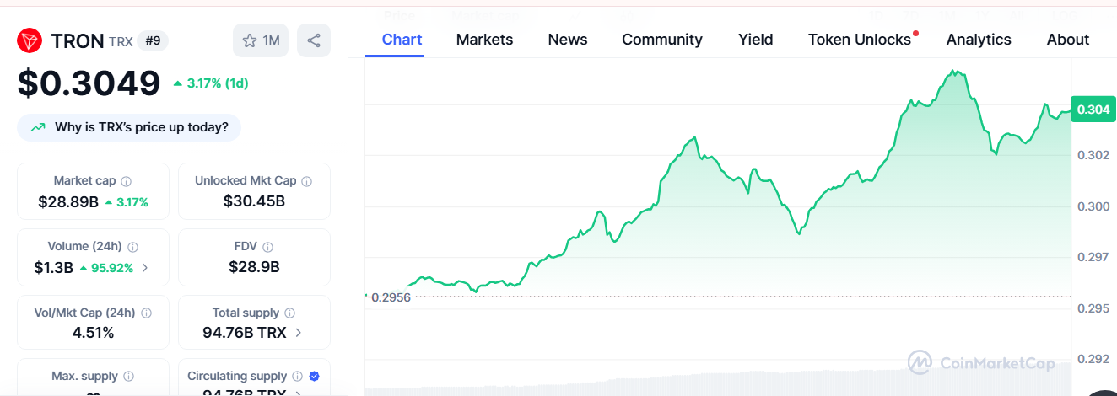Expand Total supply details chevron
The width and height of the screenshot is (1117, 396).
tap(299, 333)
